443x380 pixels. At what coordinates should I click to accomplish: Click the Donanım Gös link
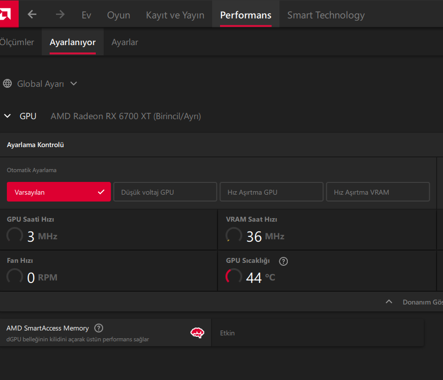423,302
